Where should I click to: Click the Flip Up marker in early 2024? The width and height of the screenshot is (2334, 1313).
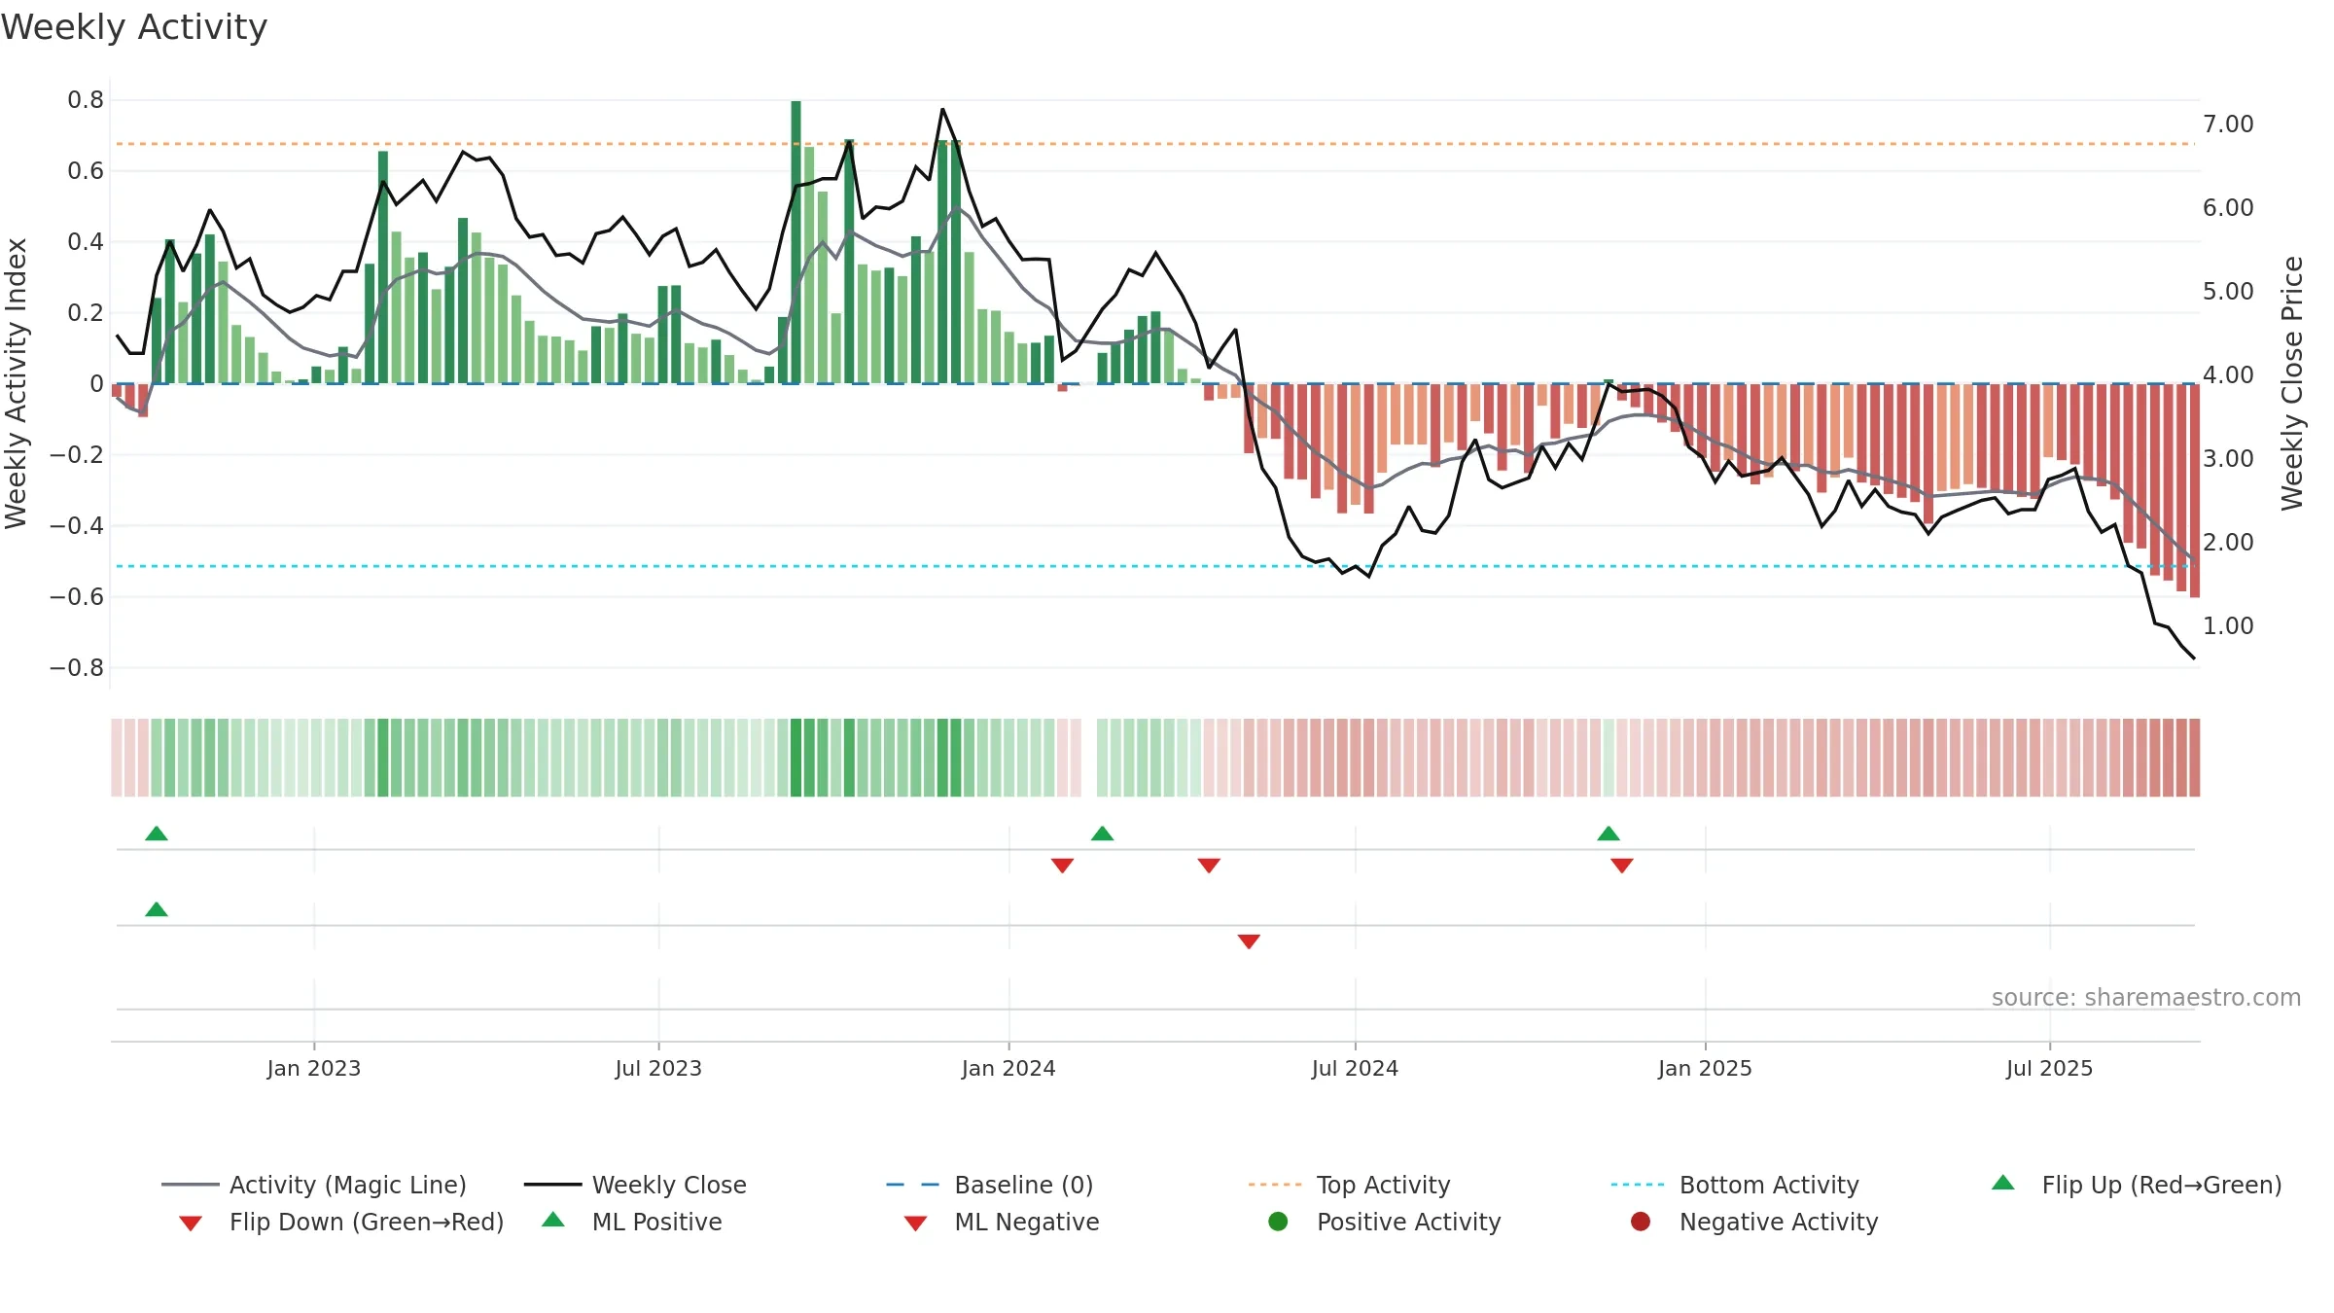tap(1103, 834)
